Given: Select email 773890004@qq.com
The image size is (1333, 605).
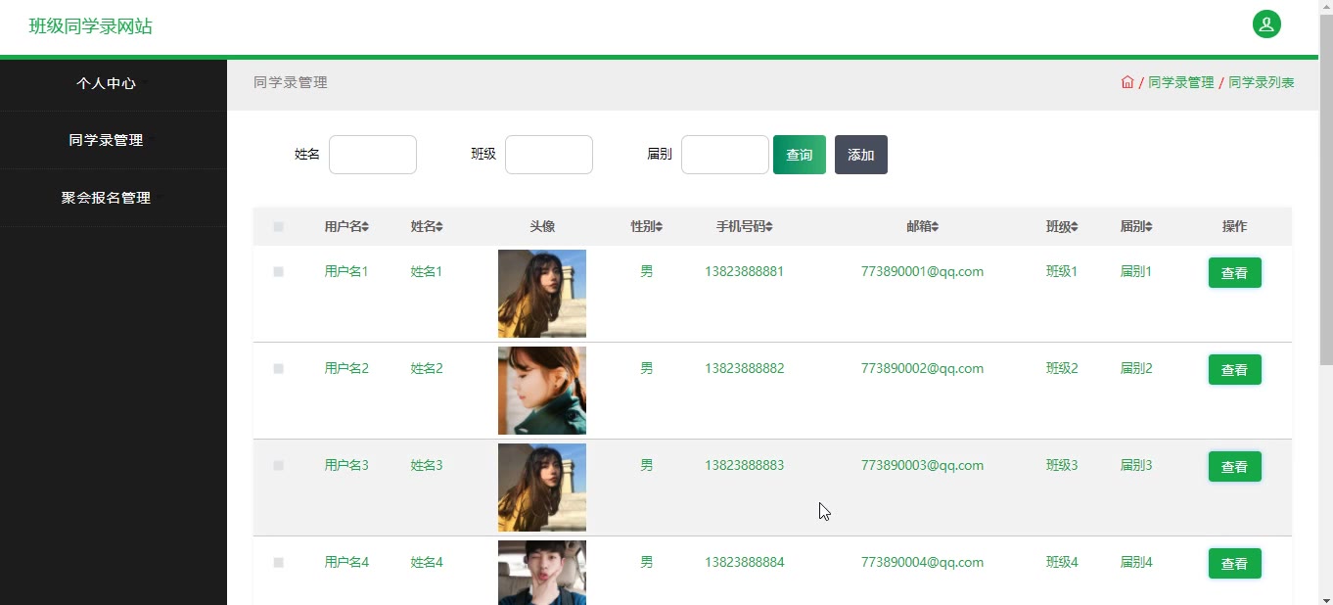Looking at the screenshot, I should point(922,563).
